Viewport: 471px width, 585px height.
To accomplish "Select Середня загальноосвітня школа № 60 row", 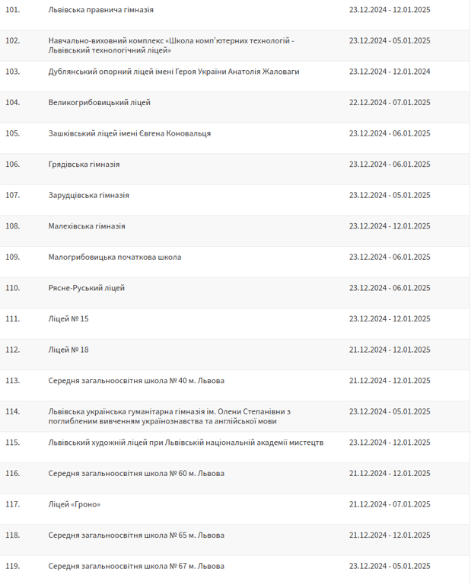I will (x=136, y=473).
